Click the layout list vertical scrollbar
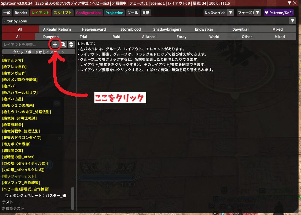This screenshot has height=215, width=301. tap(73, 198)
